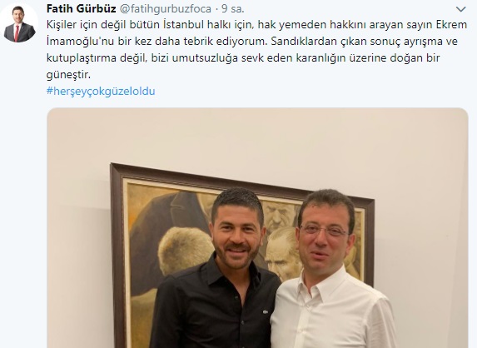The width and height of the screenshot is (477, 348).
Task: Click "Kişiler" at the tweet's start
Action: coord(62,25)
